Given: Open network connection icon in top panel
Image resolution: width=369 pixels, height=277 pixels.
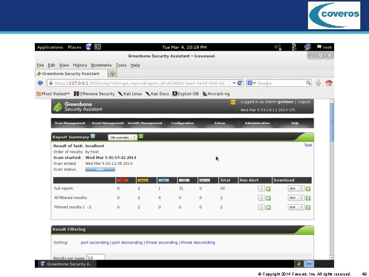Looking at the screenshot, I should [x=307, y=47].
